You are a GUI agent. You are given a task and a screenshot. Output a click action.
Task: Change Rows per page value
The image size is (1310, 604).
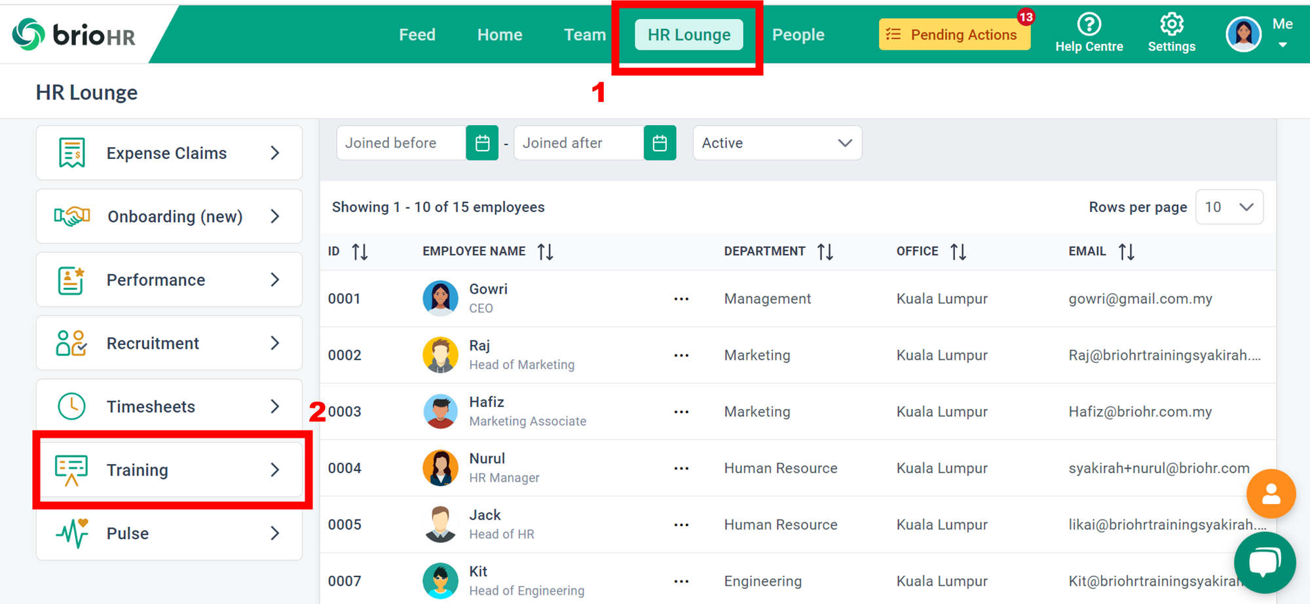point(1229,207)
